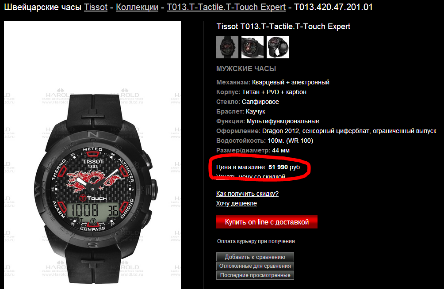Screen dimensions: 444x289
Task: Open the Последние просмотренные button
Action: pos(255,275)
